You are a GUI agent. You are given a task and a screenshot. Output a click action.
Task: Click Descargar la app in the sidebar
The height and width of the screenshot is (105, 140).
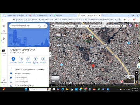pos(4,82)
